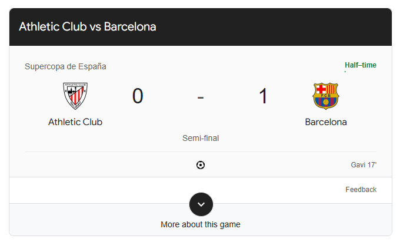Click the dash between the scores

click(201, 97)
